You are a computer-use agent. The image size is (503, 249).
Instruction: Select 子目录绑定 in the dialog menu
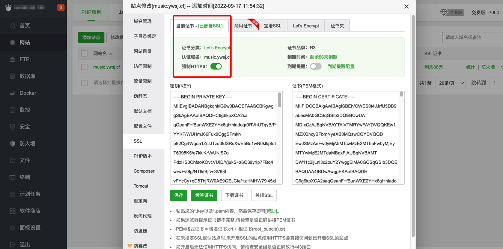(144, 36)
